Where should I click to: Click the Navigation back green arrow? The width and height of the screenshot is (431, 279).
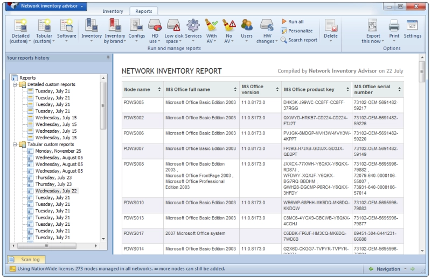[x=371, y=269]
